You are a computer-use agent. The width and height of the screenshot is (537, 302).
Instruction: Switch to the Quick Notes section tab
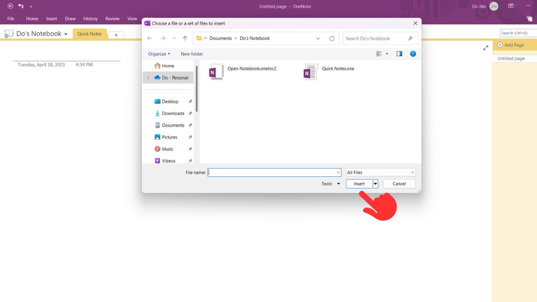[89, 34]
